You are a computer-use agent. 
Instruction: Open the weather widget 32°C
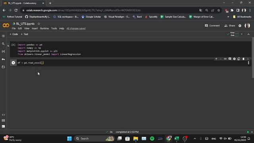pos(13,139)
